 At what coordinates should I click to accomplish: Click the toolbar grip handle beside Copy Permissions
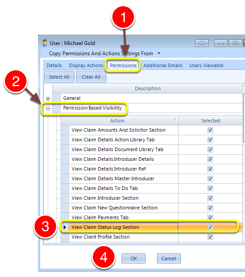(42, 53)
